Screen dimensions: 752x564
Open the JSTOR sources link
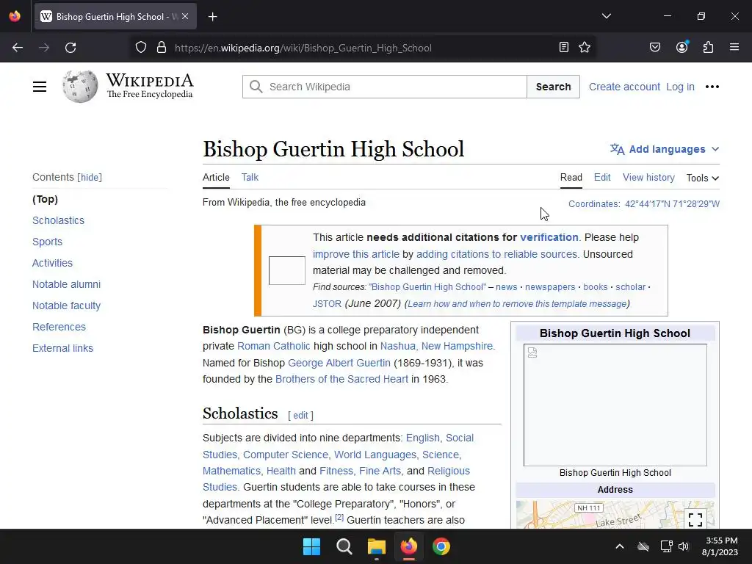[327, 303]
